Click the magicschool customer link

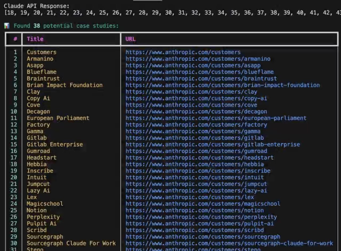[203, 204]
